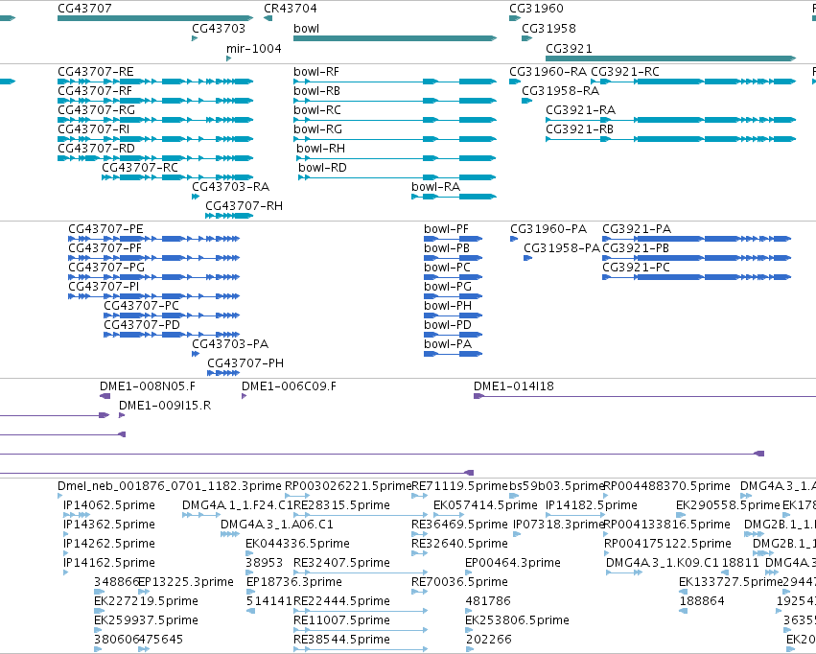Select EST label RE32407.5prime
The image size is (816, 654).
pos(341,563)
